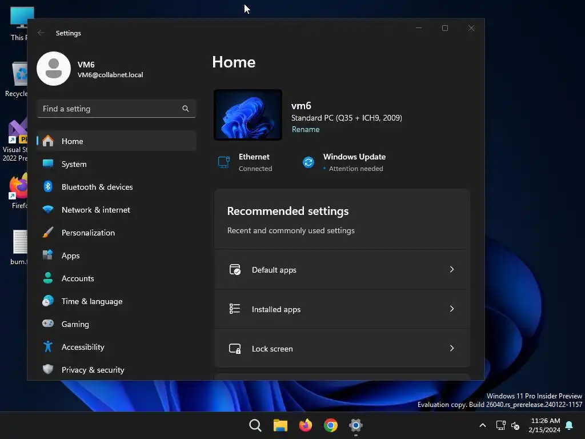Click the Accessibility figure icon
Screen dimensions: 585x439
click(48, 347)
